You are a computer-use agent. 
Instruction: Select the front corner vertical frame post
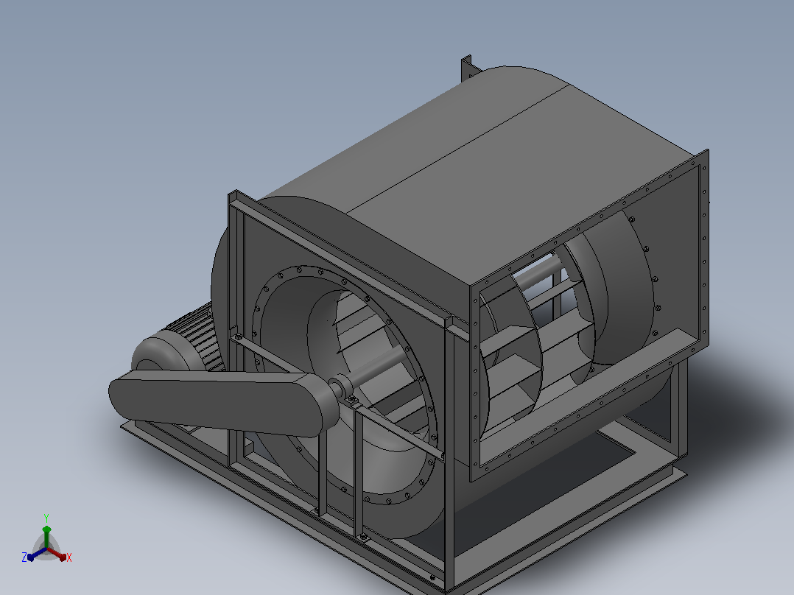point(449,456)
